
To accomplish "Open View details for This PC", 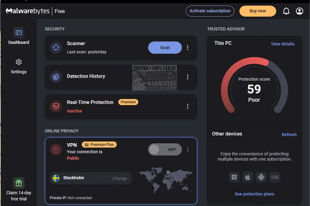I will click(x=282, y=44).
